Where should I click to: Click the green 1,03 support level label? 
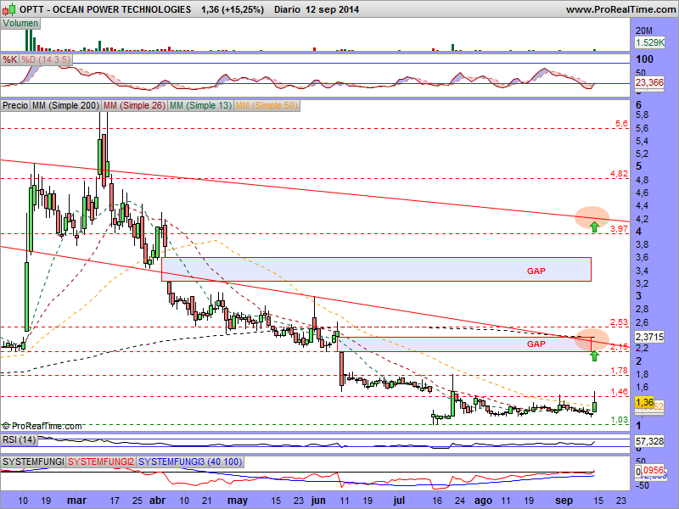620,420
